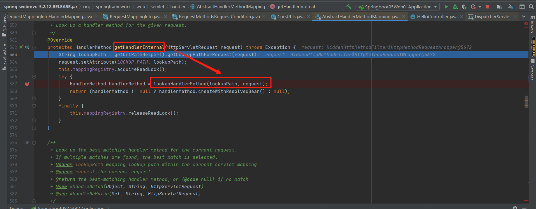
Task: Start debugging with the bug icon
Action: pos(455,7)
